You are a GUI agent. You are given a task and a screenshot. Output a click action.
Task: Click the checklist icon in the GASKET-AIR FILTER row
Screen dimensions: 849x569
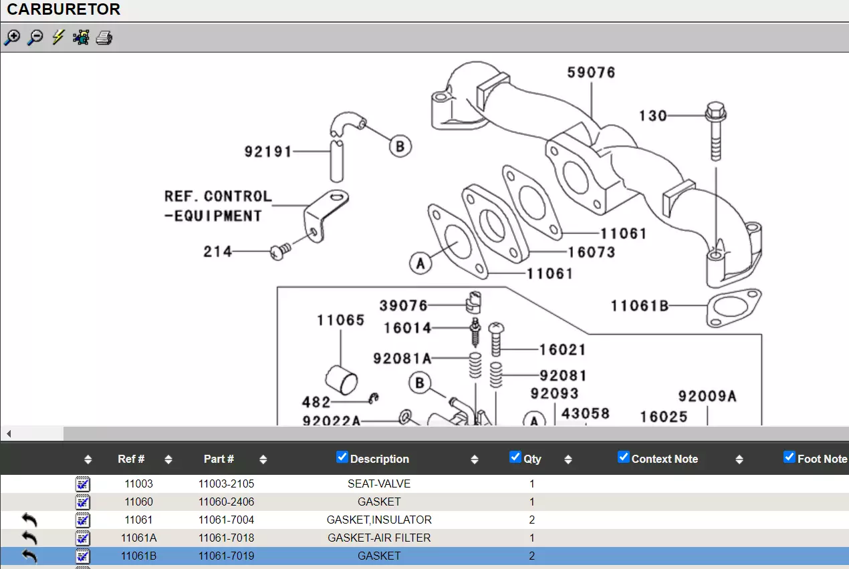point(83,538)
